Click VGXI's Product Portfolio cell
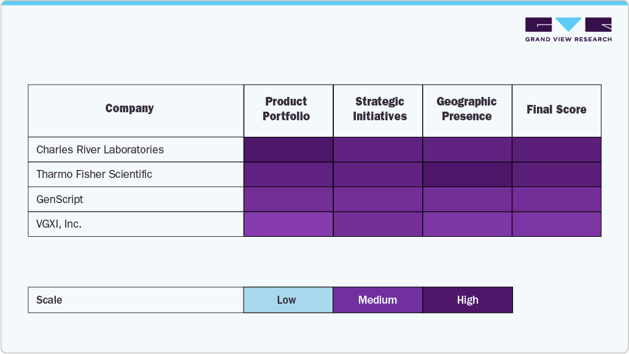629x354 pixels. tap(288, 224)
